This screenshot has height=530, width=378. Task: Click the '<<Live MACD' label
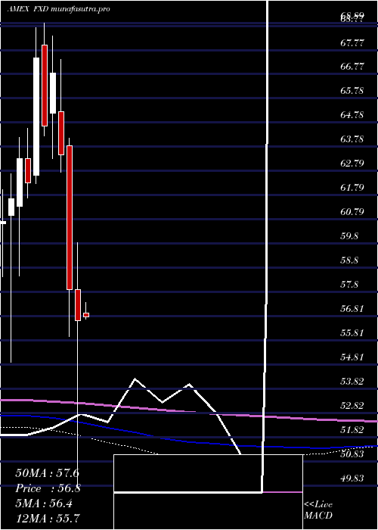(318, 510)
